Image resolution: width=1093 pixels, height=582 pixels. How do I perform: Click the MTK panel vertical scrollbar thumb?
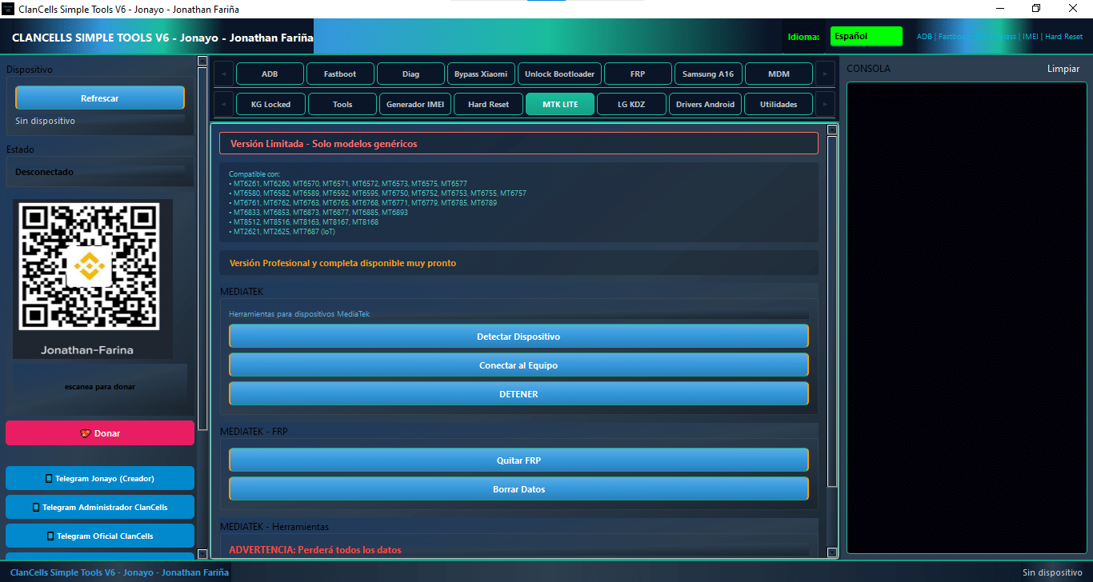point(832,312)
